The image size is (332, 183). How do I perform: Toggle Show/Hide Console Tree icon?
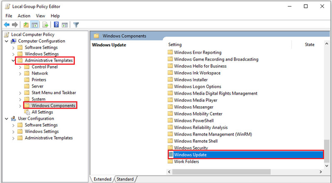pos(34,25)
